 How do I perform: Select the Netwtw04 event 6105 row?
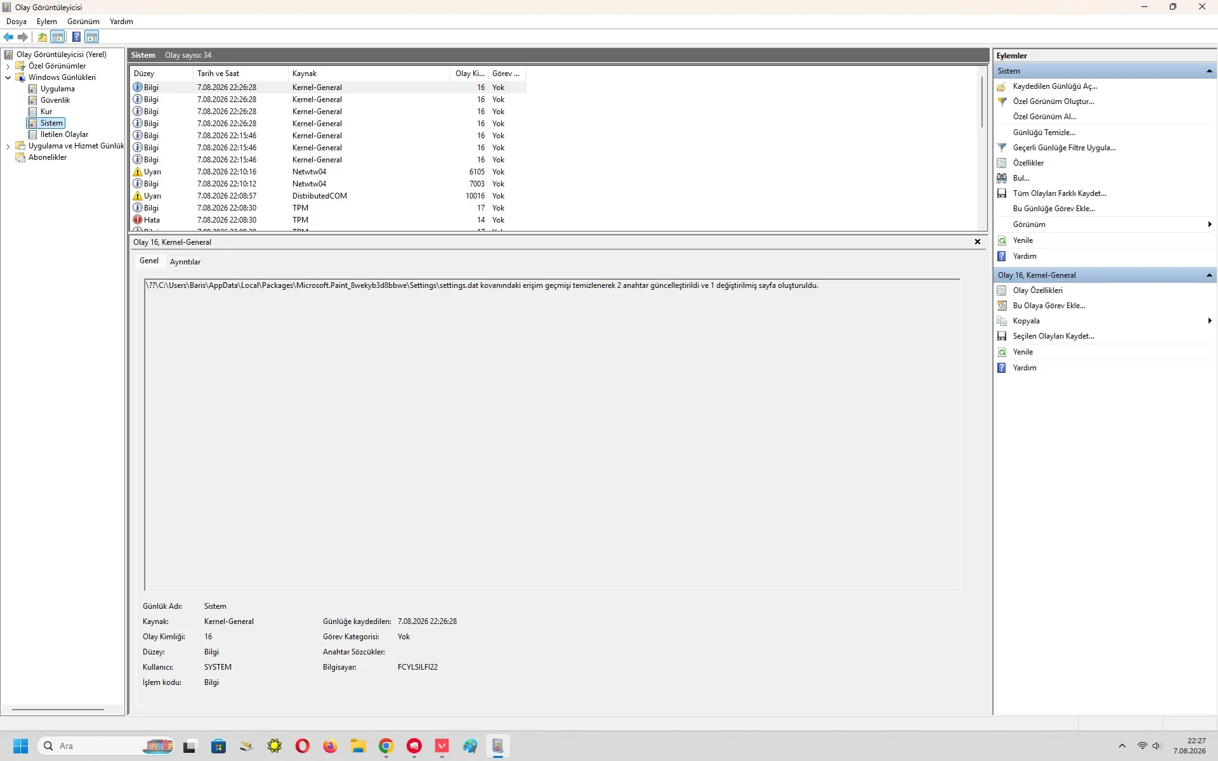[328, 172]
